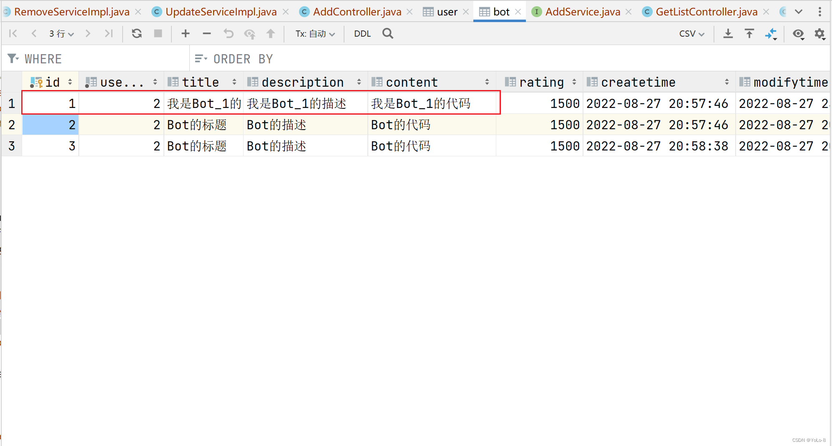The width and height of the screenshot is (832, 446).
Task: Switch to GetListController.java tab
Action: tap(706, 12)
